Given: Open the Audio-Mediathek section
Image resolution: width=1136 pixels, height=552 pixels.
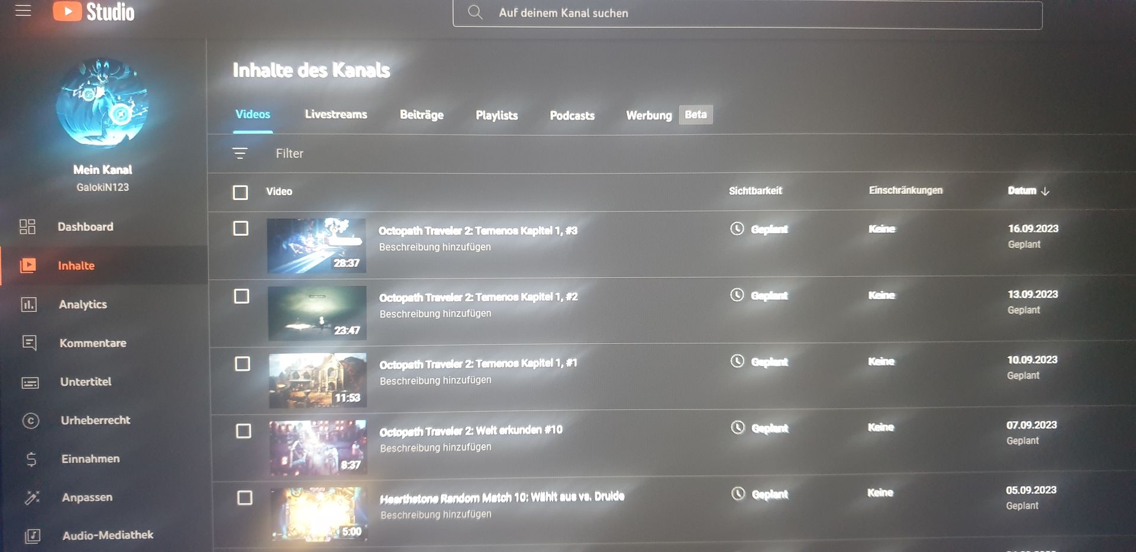Looking at the screenshot, I should (x=108, y=535).
